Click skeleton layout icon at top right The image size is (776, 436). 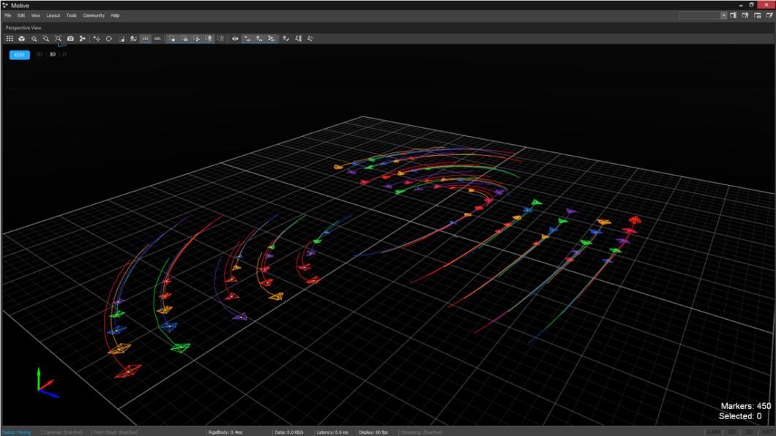tap(745, 15)
